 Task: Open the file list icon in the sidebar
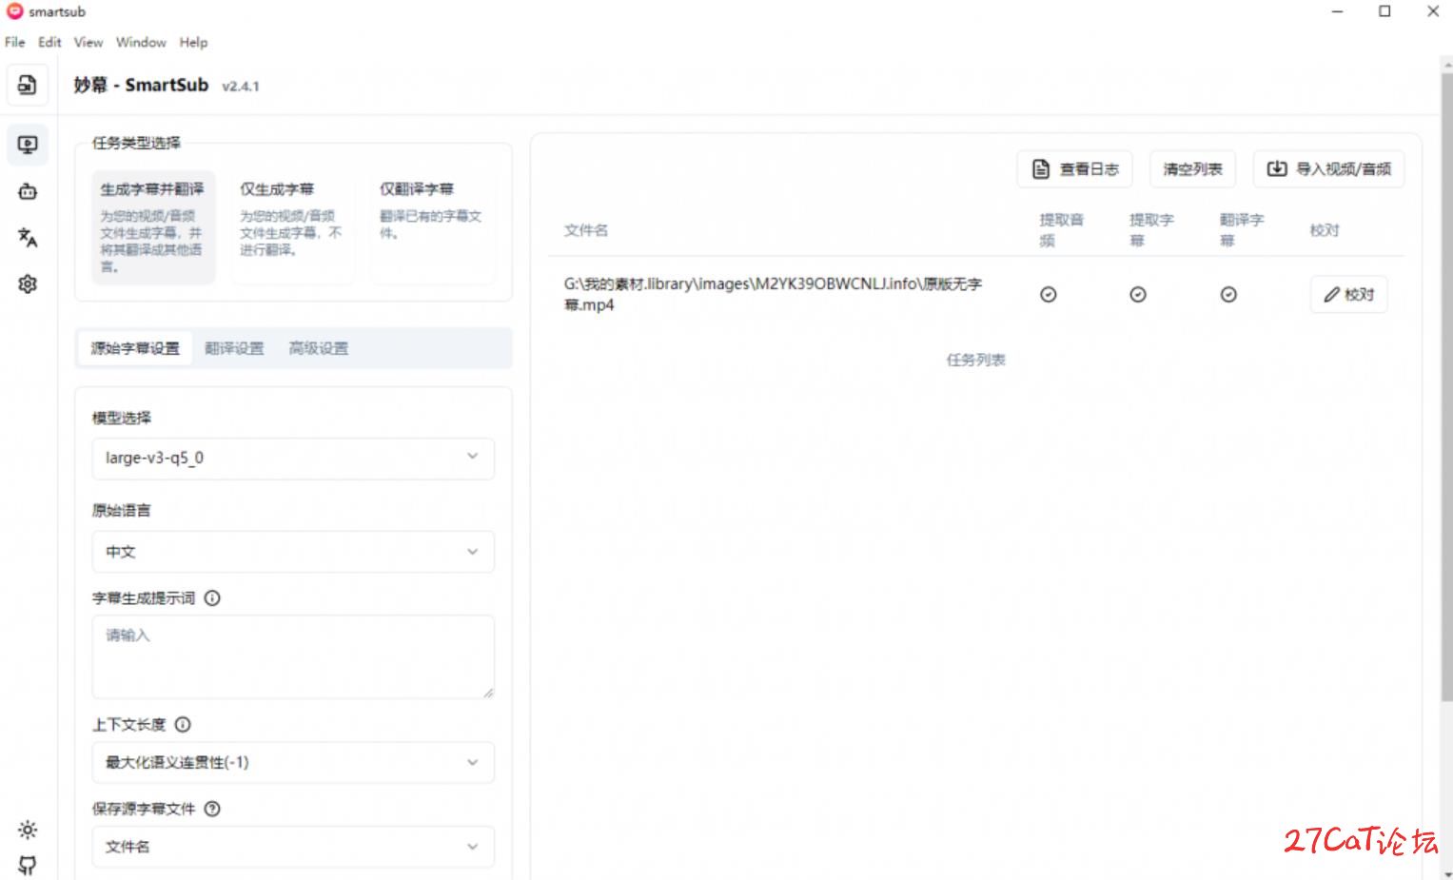(x=28, y=85)
